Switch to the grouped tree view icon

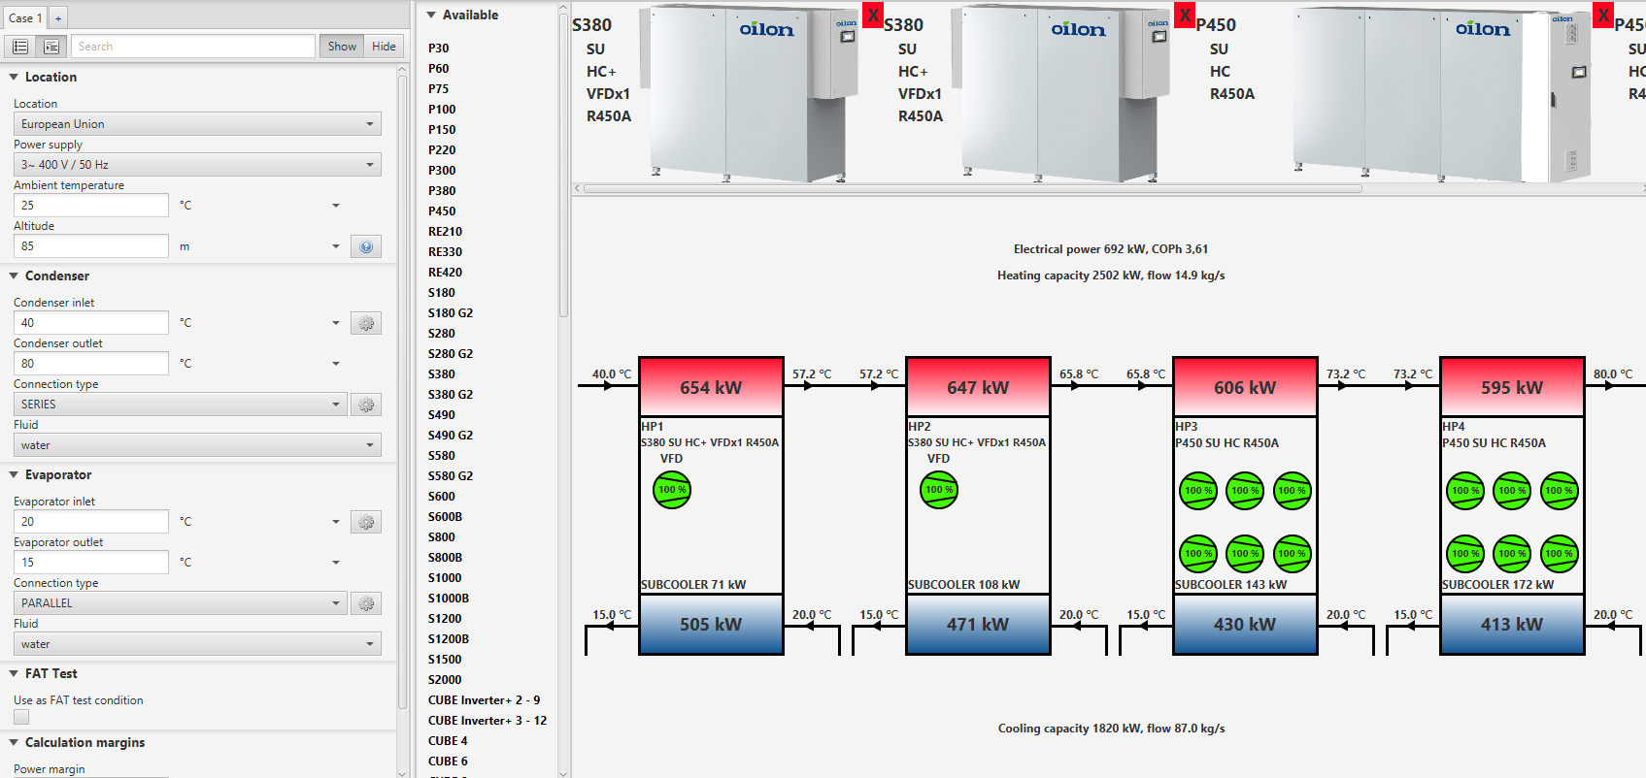point(50,47)
